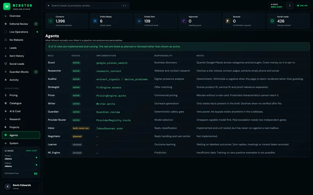Viewport: 313px width, 195px height.
Task: Click the ONLINE status pill
Action: click(x=302, y=5)
